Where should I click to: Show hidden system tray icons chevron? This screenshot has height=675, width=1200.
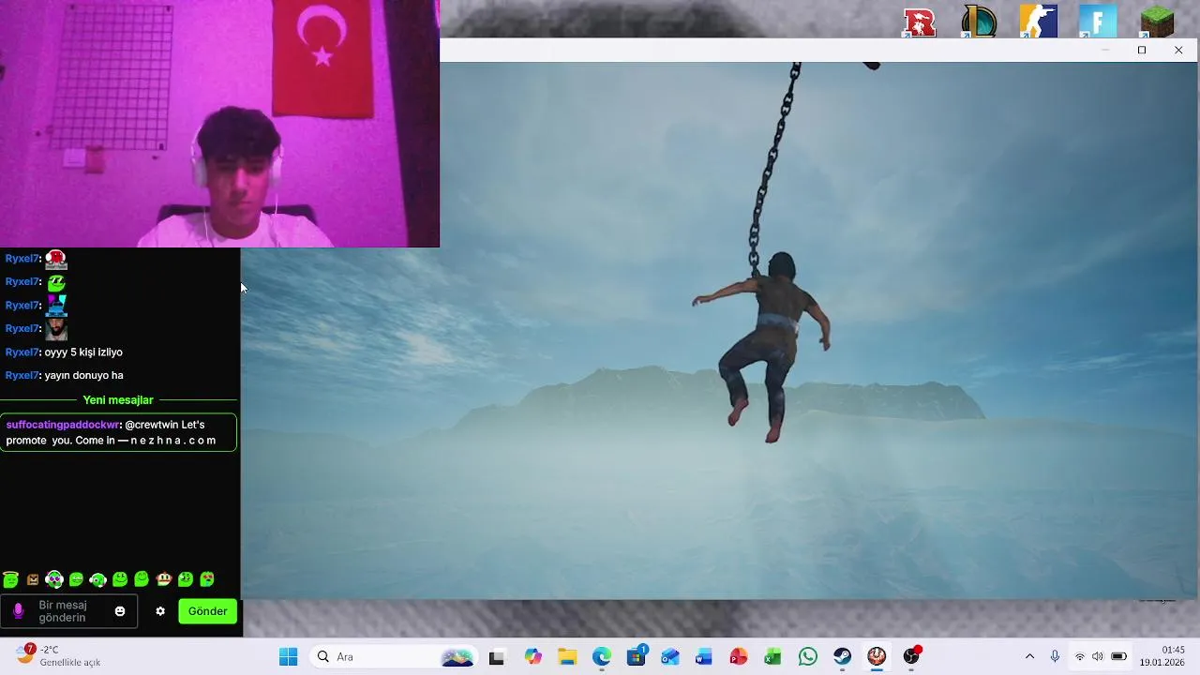point(1029,656)
